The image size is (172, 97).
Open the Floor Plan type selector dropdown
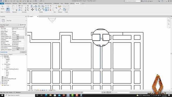[x=26, y=20]
